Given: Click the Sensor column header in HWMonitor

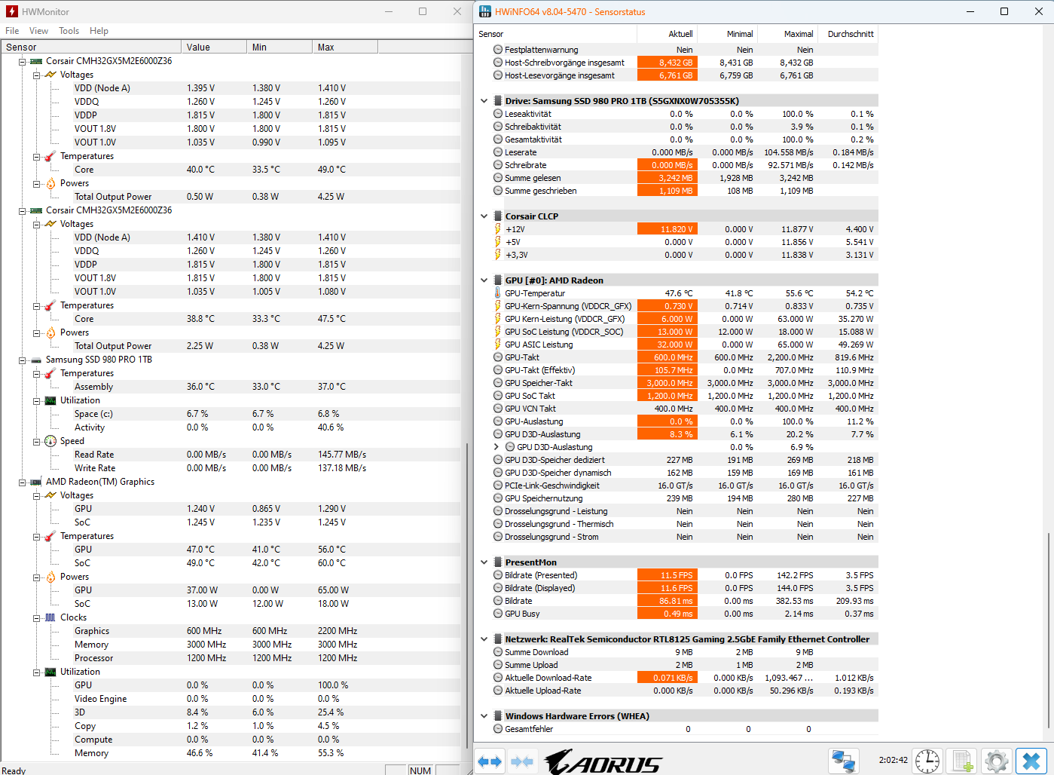Looking at the screenshot, I should [x=90, y=47].
